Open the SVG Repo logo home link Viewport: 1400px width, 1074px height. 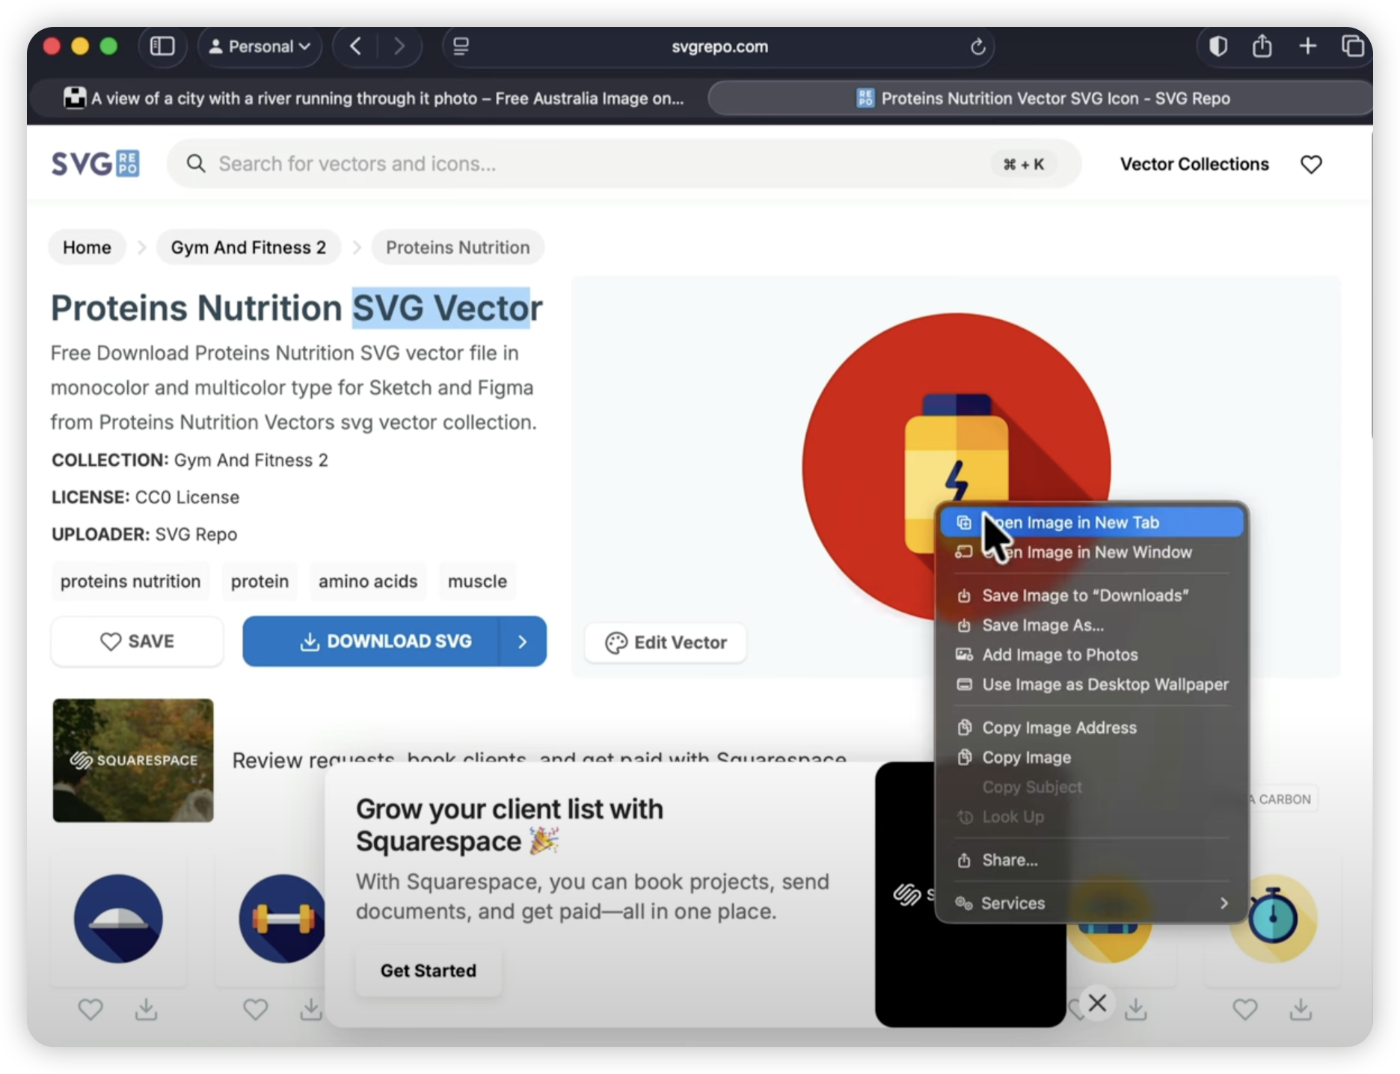coord(95,163)
